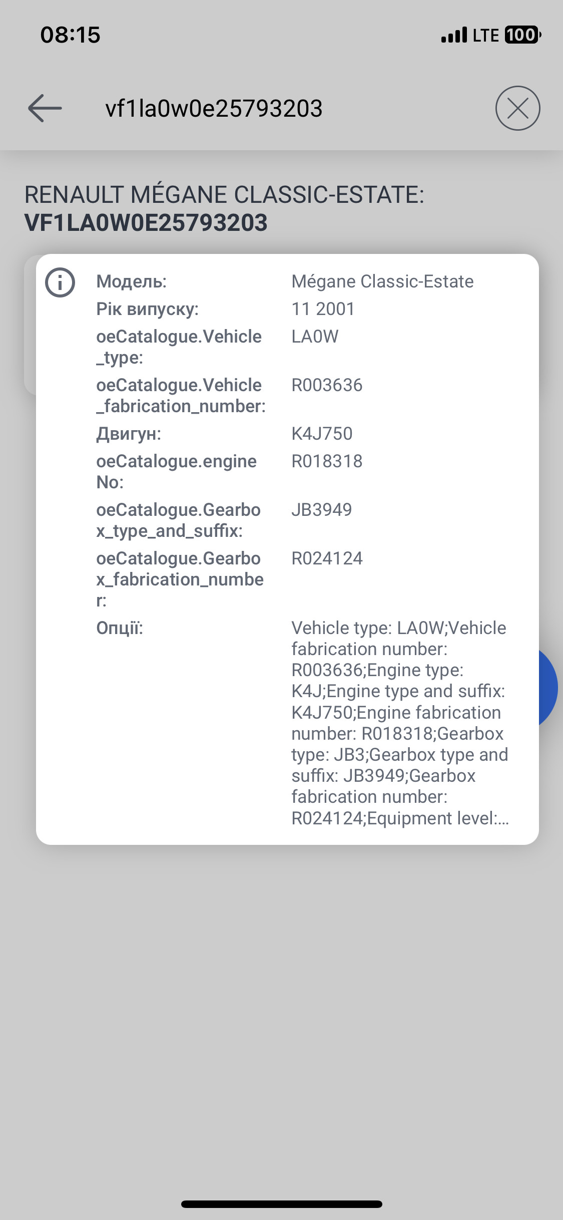Screen dimensions: 563x1220
Task: Select gearbox fabrication number R024124
Action: coord(327,558)
